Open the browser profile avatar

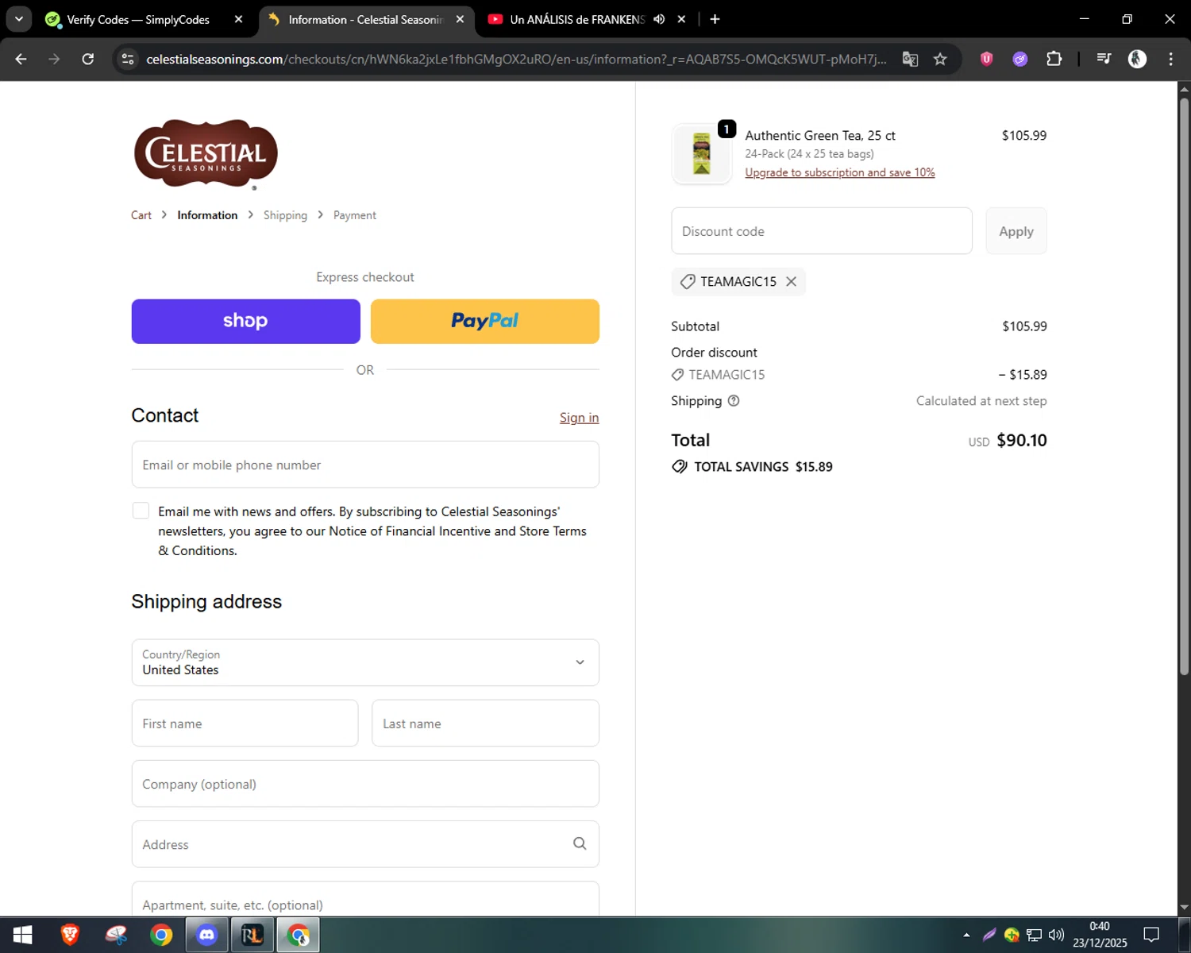pos(1137,59)
